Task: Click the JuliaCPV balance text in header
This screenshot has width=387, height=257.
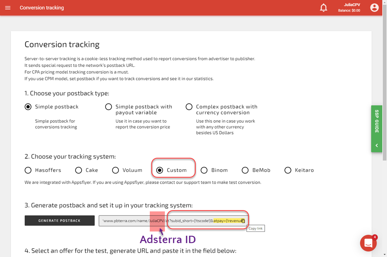Action: click(x=349, y=8)
